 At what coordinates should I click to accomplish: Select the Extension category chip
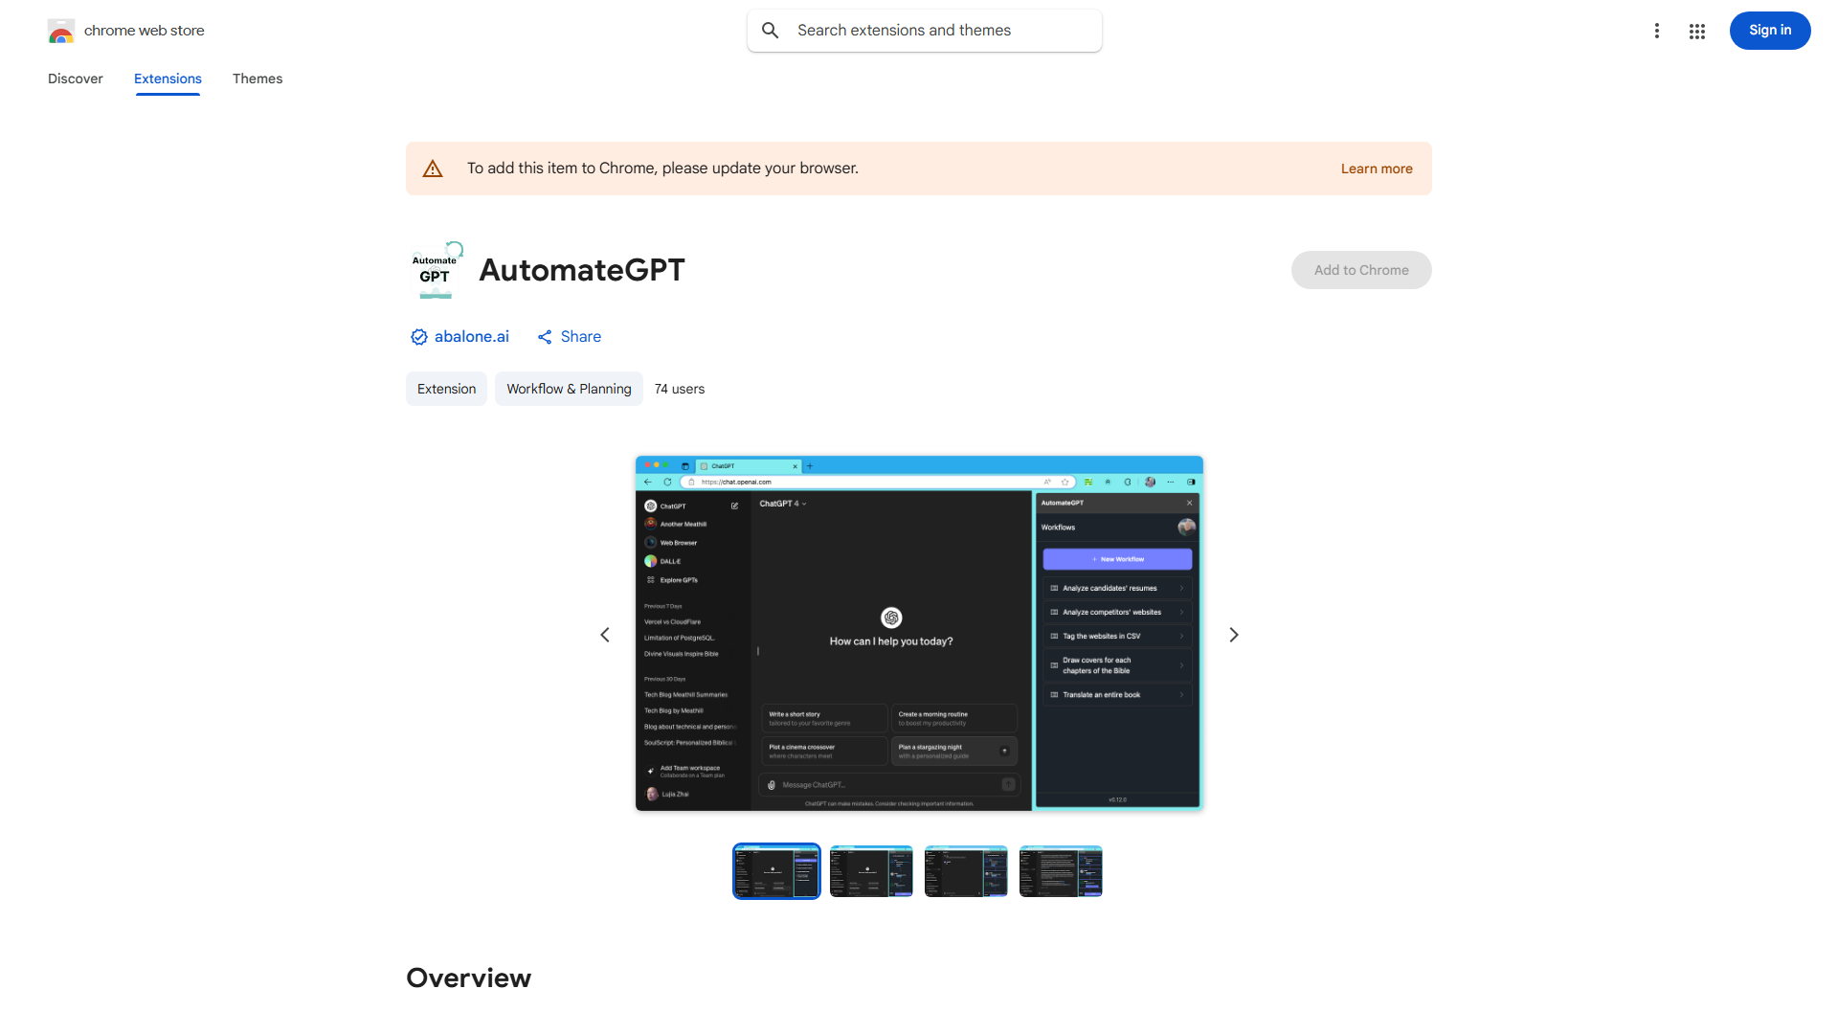pos(446,389)
